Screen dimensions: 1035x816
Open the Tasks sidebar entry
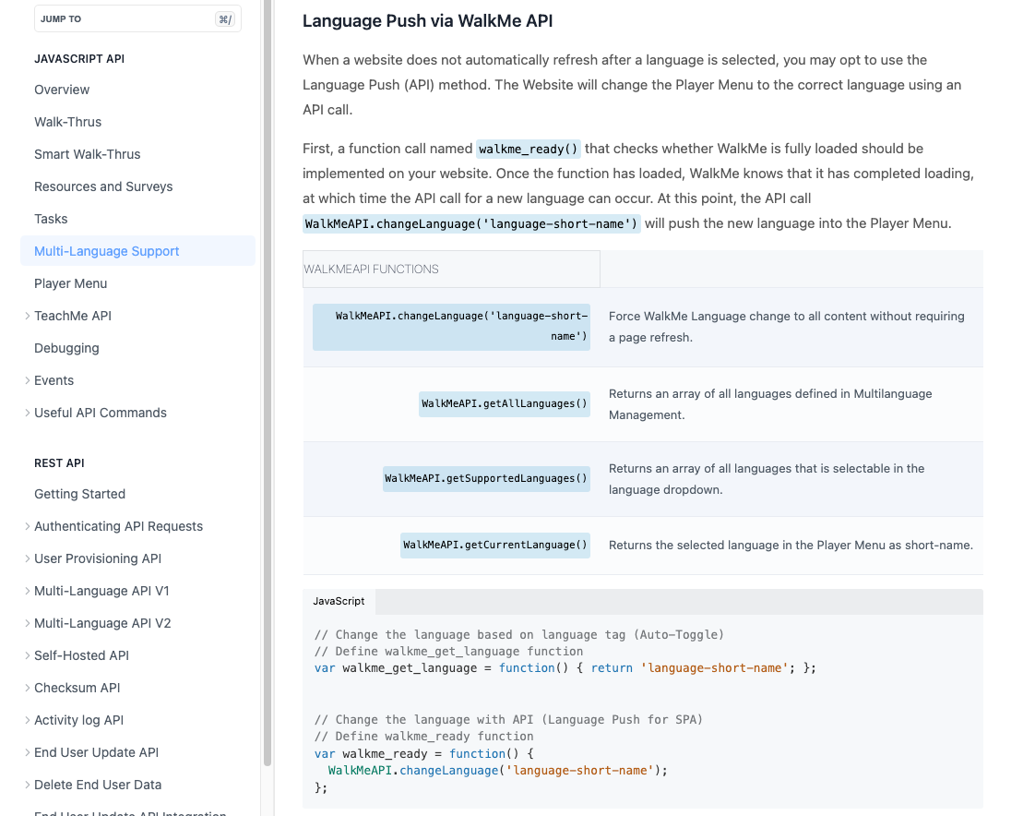click(x=51, y=219)
